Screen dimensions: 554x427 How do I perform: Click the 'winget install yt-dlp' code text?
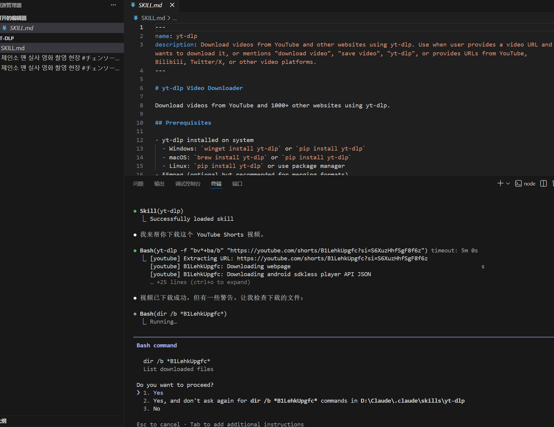click(x=241, y=149)
